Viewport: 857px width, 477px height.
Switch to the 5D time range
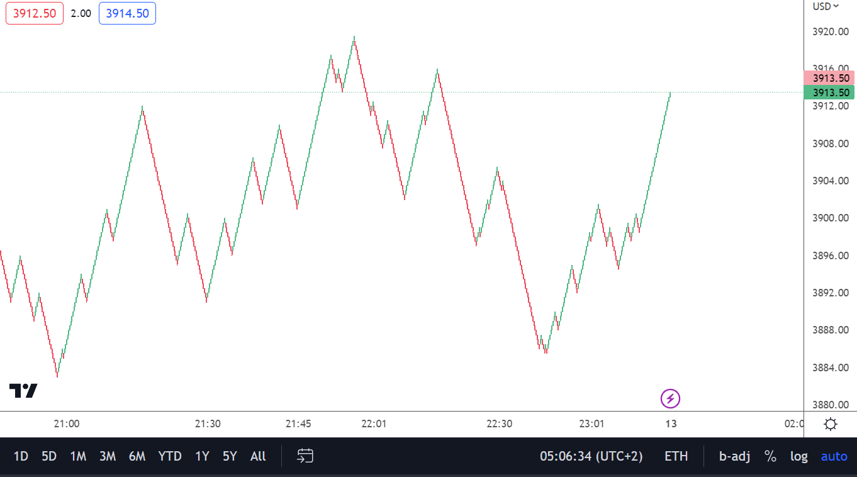49,456
